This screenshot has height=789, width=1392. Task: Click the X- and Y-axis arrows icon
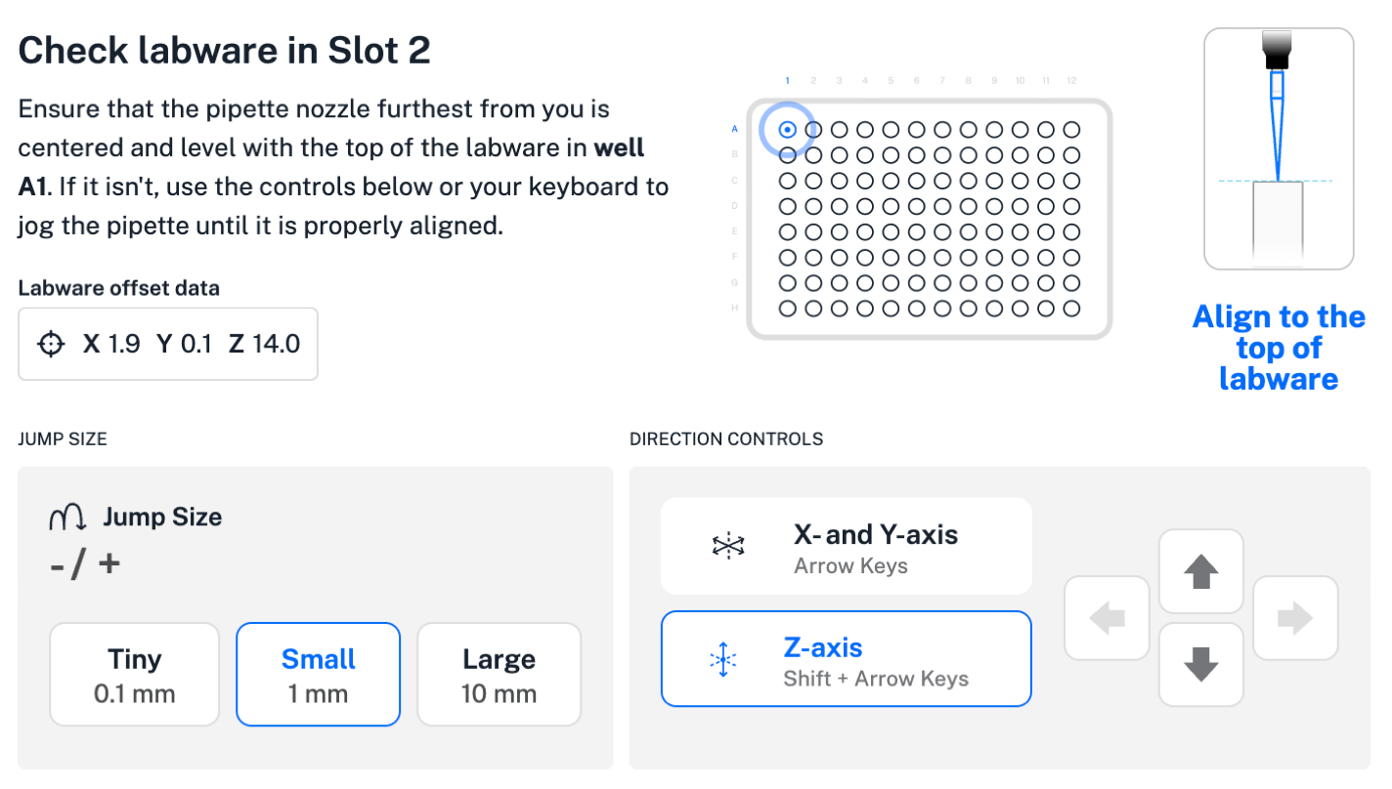pyautogui.click(x=728, y=547)
